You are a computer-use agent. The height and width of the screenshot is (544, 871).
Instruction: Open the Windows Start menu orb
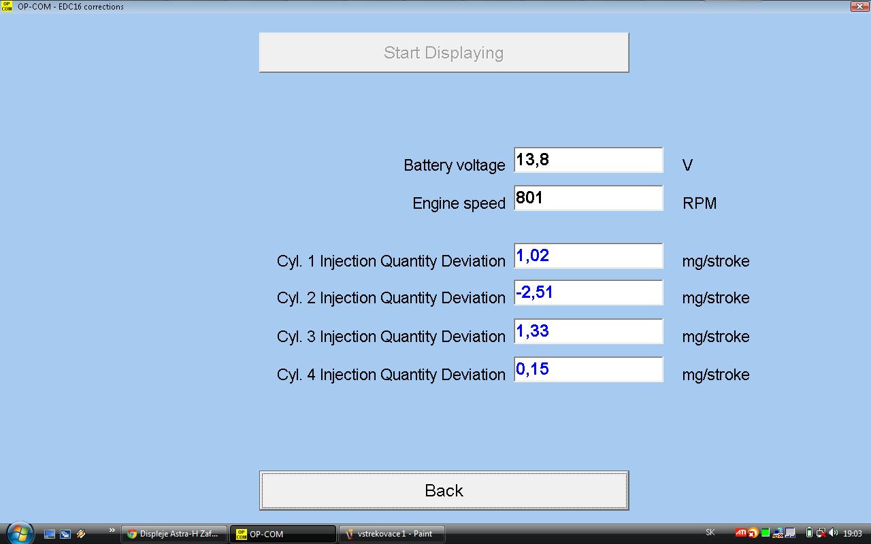pos(19,533)
